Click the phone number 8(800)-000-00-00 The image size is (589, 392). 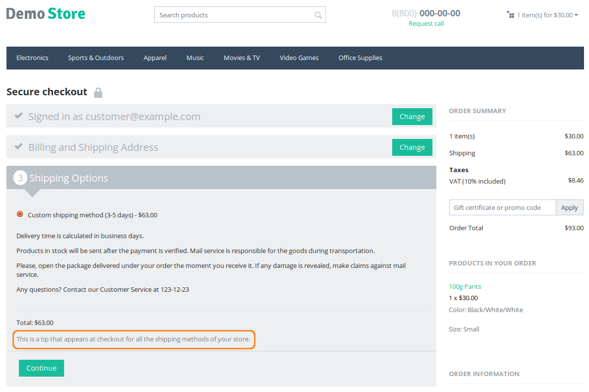click(x=426, y=13)
